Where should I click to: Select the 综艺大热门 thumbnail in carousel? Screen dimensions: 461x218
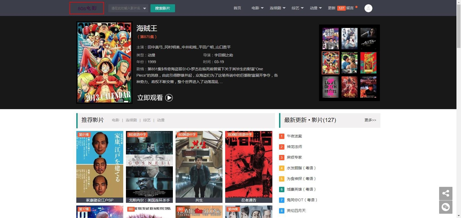[x=330, y=39]
